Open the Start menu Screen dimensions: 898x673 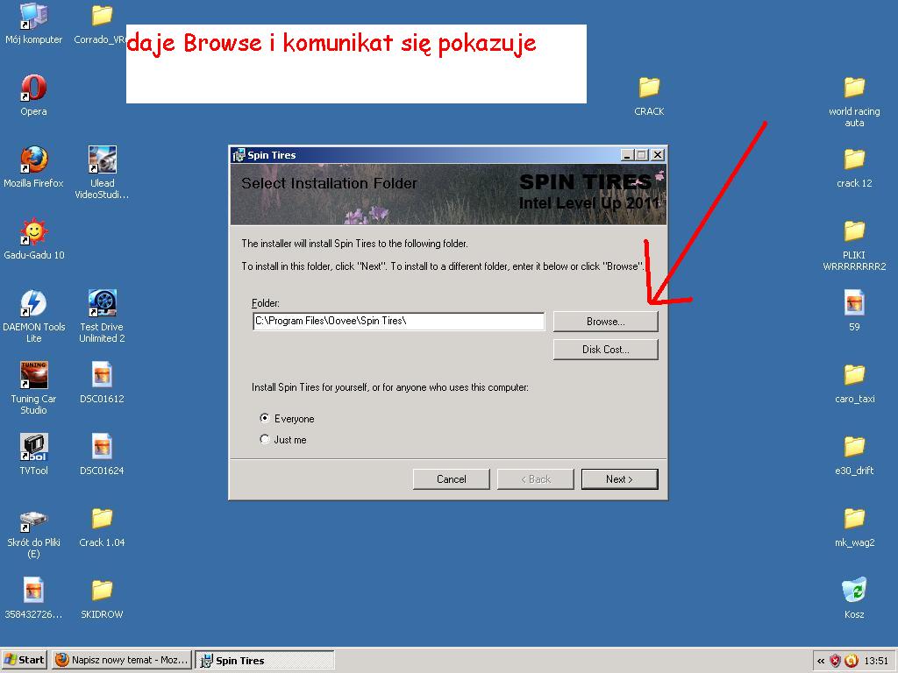[24, 660]
